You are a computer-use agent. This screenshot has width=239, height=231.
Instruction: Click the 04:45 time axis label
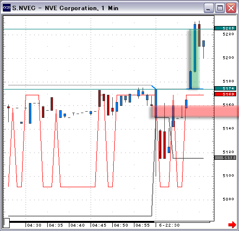(x=99, y=225)
